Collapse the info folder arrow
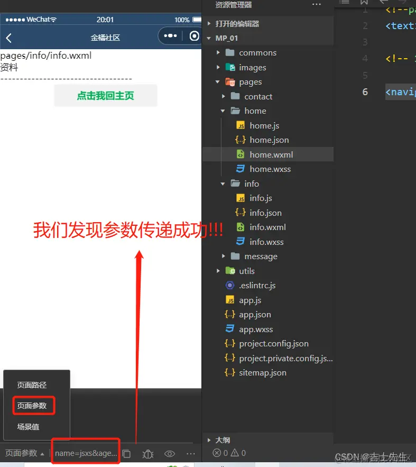Screen dimensions: 416x467 (223, 184)
